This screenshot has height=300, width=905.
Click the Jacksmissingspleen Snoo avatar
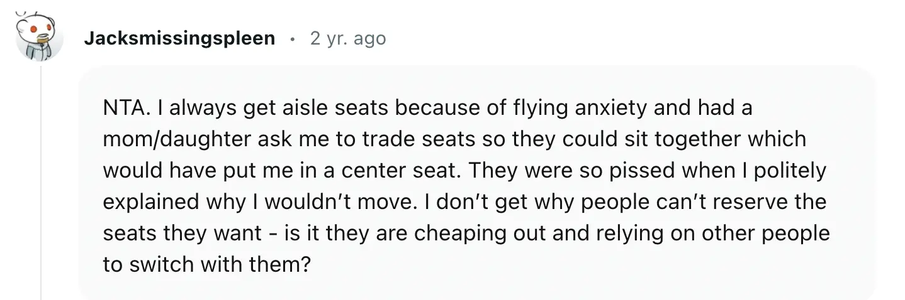(x=40, y=37)
